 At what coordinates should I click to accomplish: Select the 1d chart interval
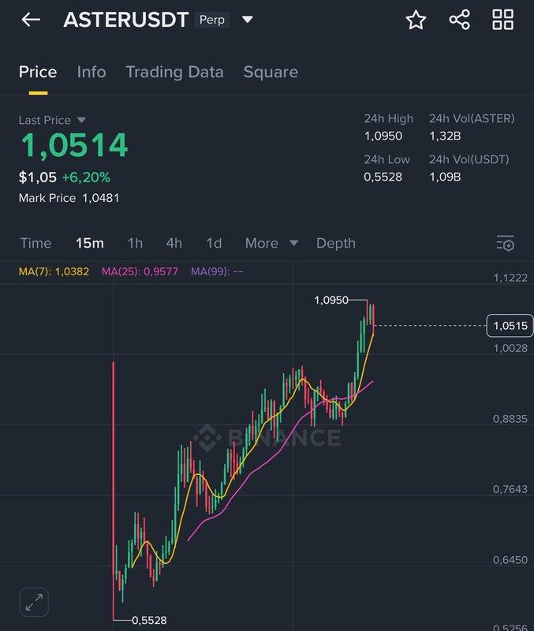(214, 243)
